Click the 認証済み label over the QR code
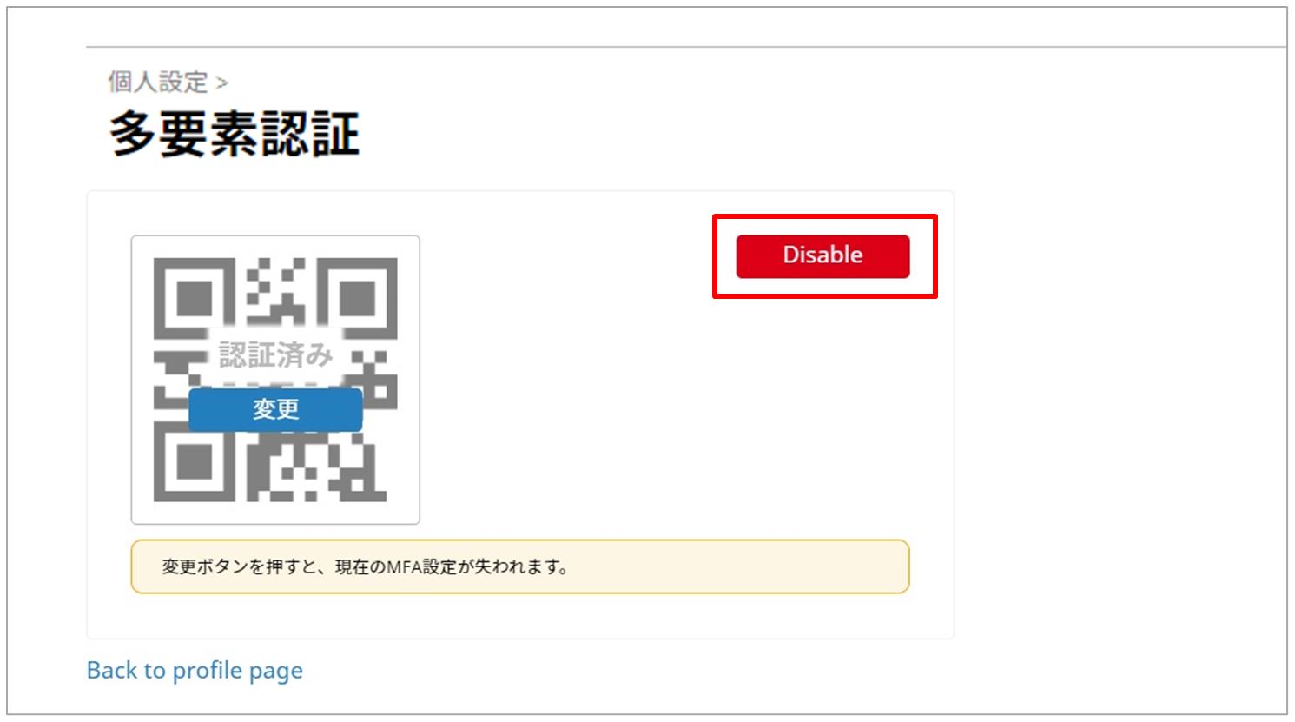Screen dimensions: 1295x722 (275, 354)
